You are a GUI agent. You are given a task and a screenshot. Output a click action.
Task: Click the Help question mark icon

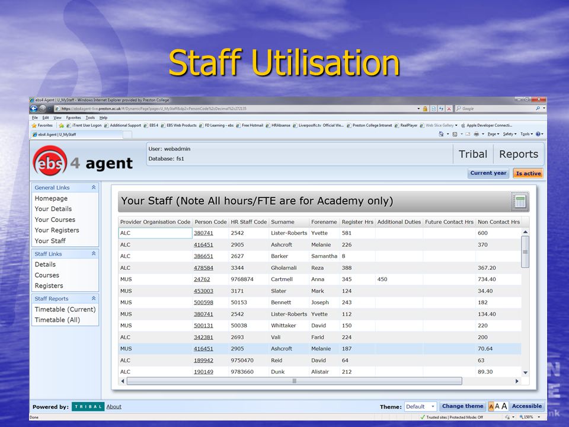pyautogui.click(x=538, y=134)
